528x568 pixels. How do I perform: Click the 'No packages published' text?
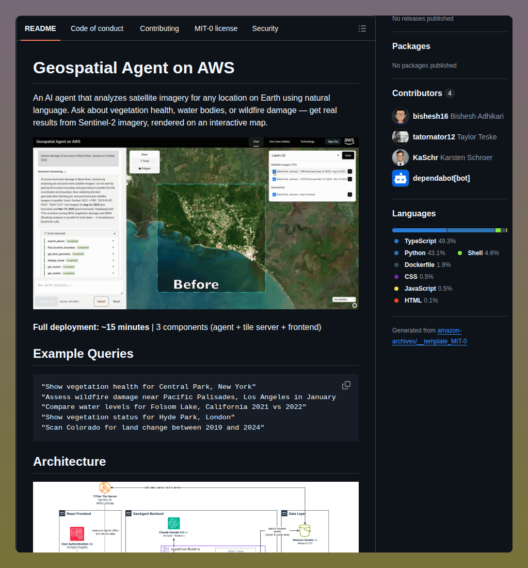tap(424, 66)
